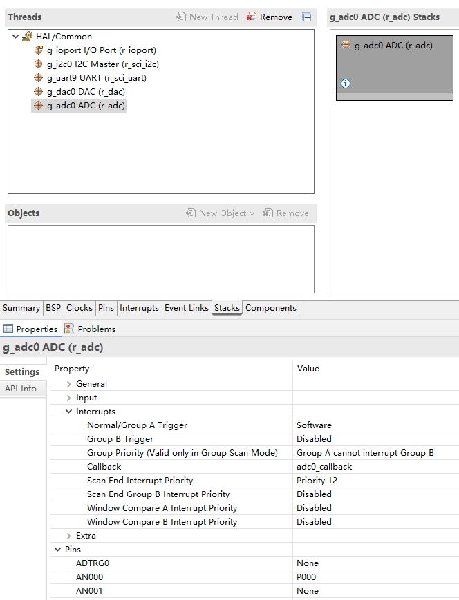This screenshot has width=459, height=600.
Task: Select the Settings side tab
Action: 22,372
